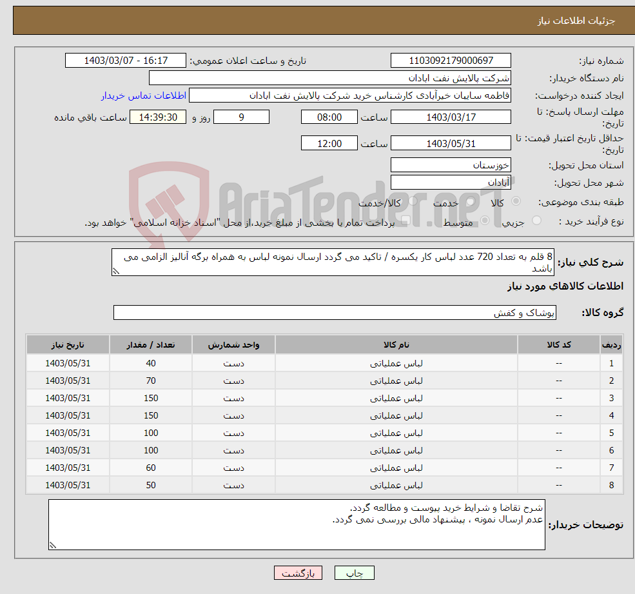Click the price validity date 1403/05/31 field

pos(451,143)
